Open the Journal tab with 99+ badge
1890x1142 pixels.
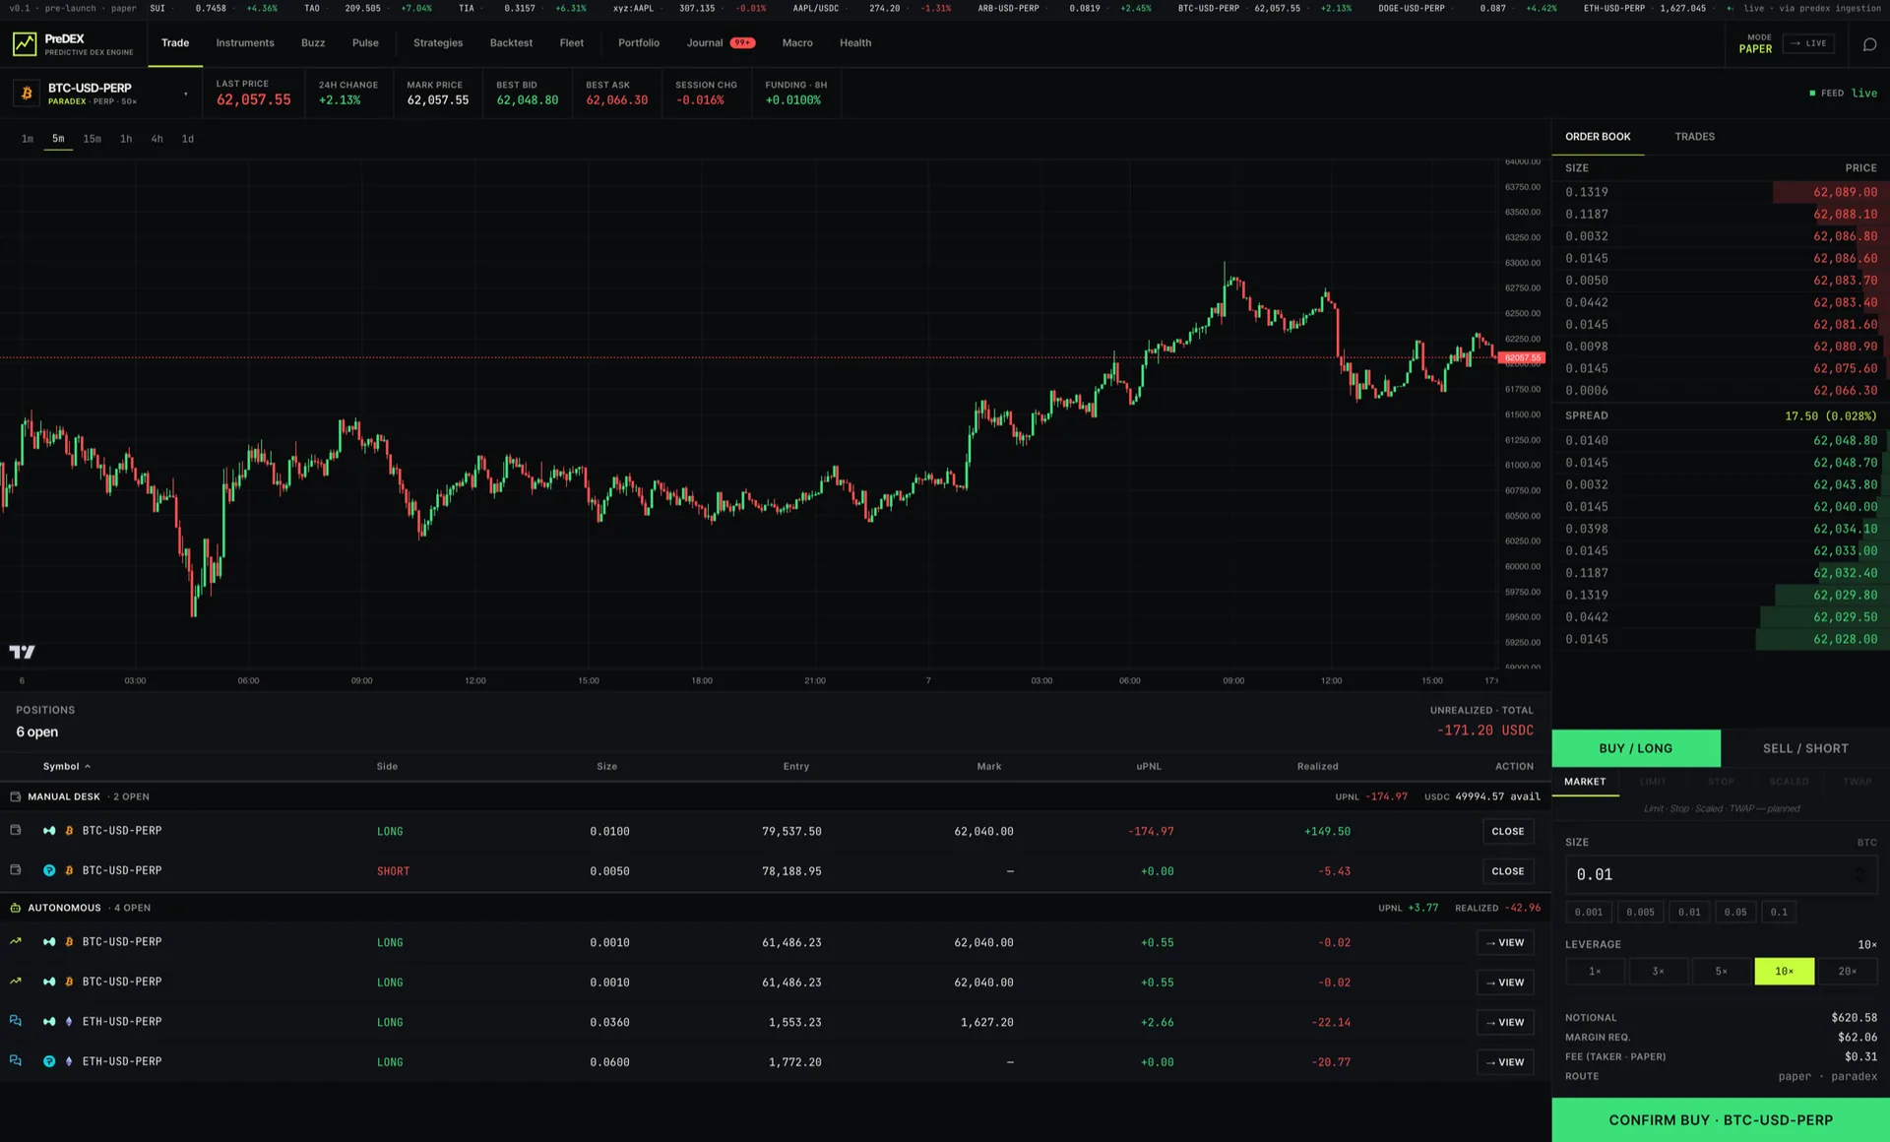721,43
